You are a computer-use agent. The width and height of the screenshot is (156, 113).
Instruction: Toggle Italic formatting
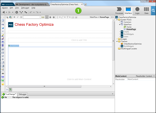point(18,17)
